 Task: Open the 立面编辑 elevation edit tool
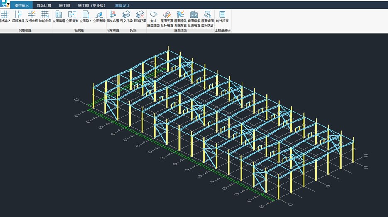(x=59, y=17)
